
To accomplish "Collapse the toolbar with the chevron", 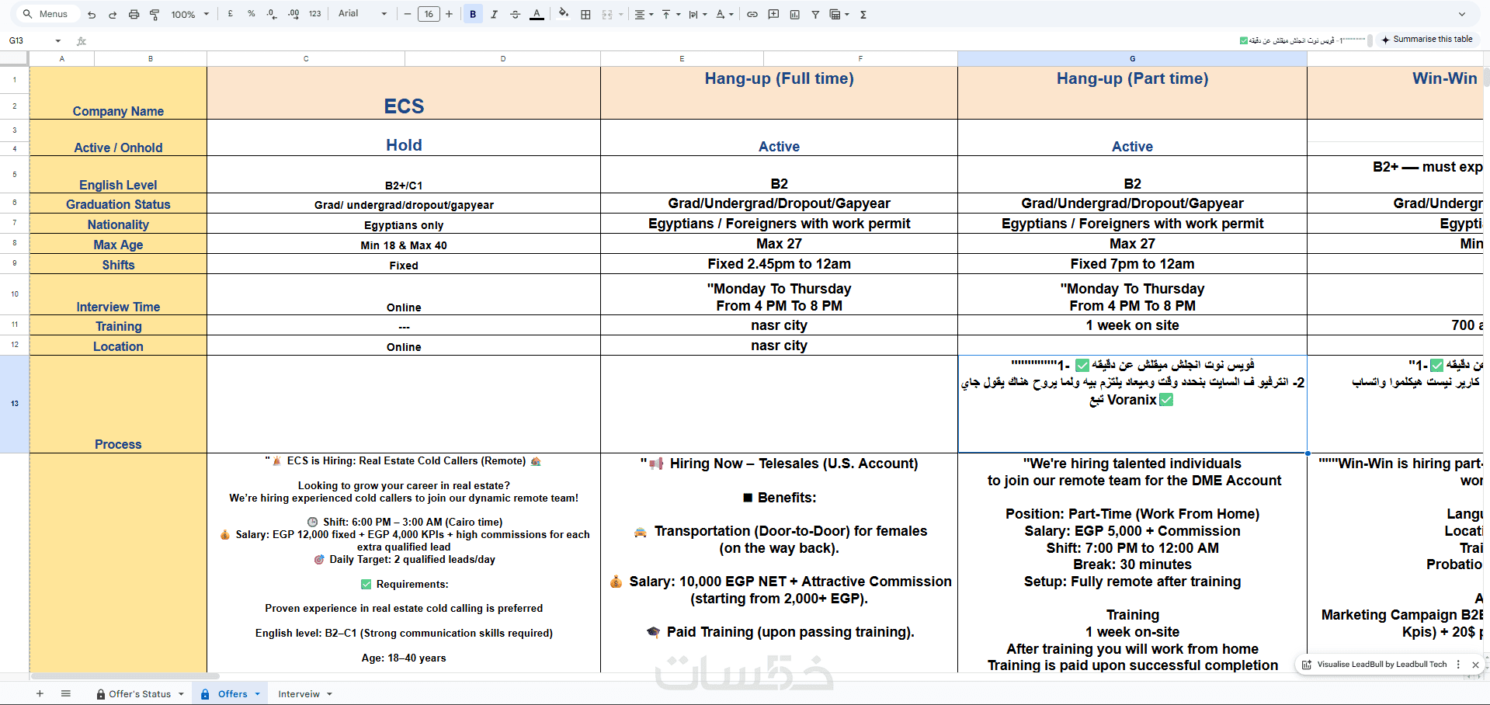I will [1462, 14].
